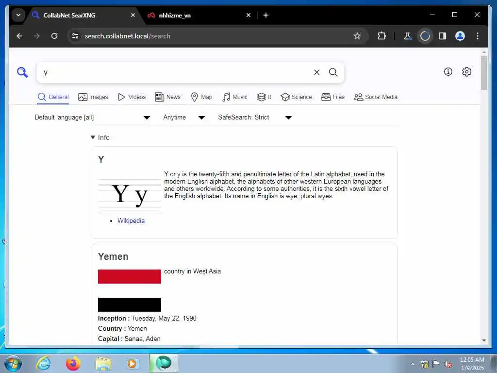The image size is (497, 373).
Task: Switch to Science search category
Action: 296,97
